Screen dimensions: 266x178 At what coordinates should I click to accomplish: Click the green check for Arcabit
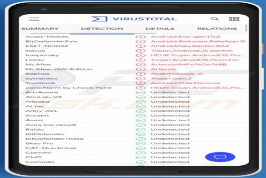click(141, 116)
